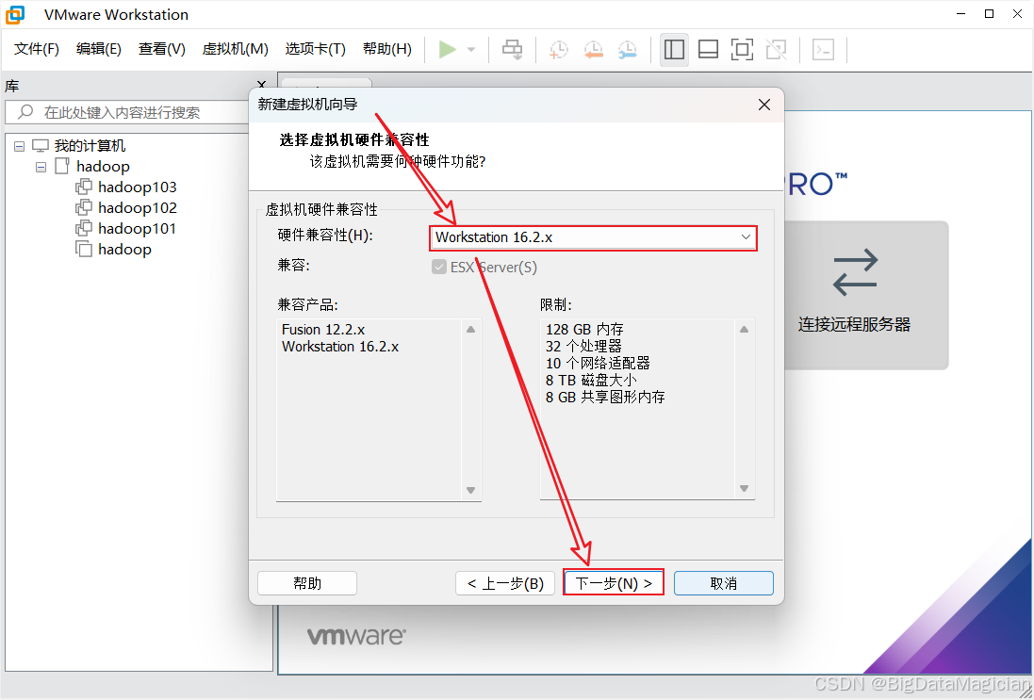Click the hadoop102 VM icon
This screenshot has width=1034, height=700.
(84, 207)
